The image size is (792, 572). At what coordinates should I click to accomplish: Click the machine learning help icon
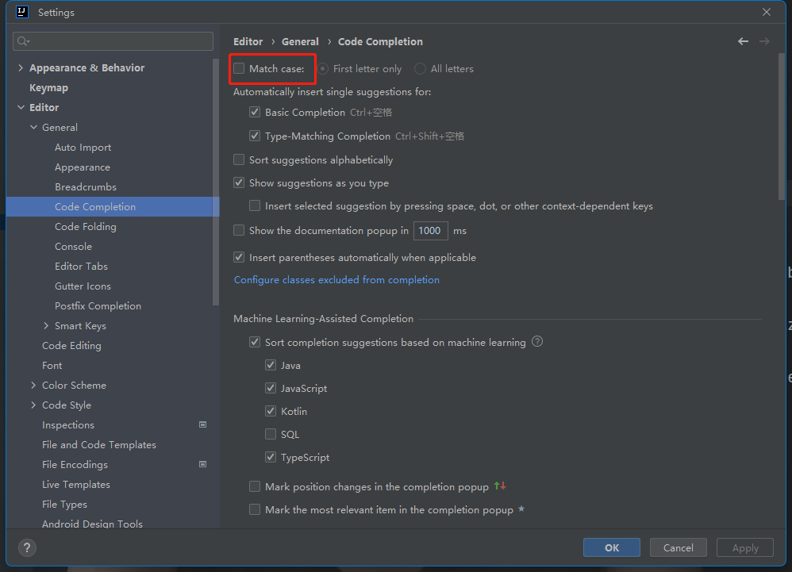537,342
